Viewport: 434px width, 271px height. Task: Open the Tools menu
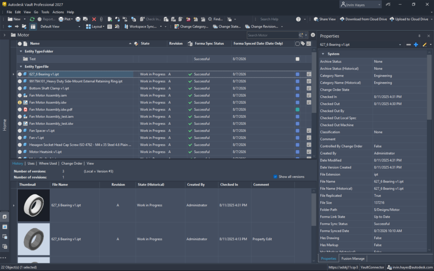tap(45, 12)
